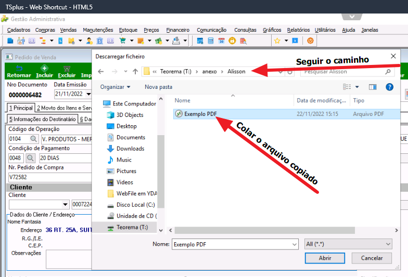The width and height of the screenshot is (408, 277).
Task: Click the file name 'Nome' input field
Action: click(x=235, y=244)
